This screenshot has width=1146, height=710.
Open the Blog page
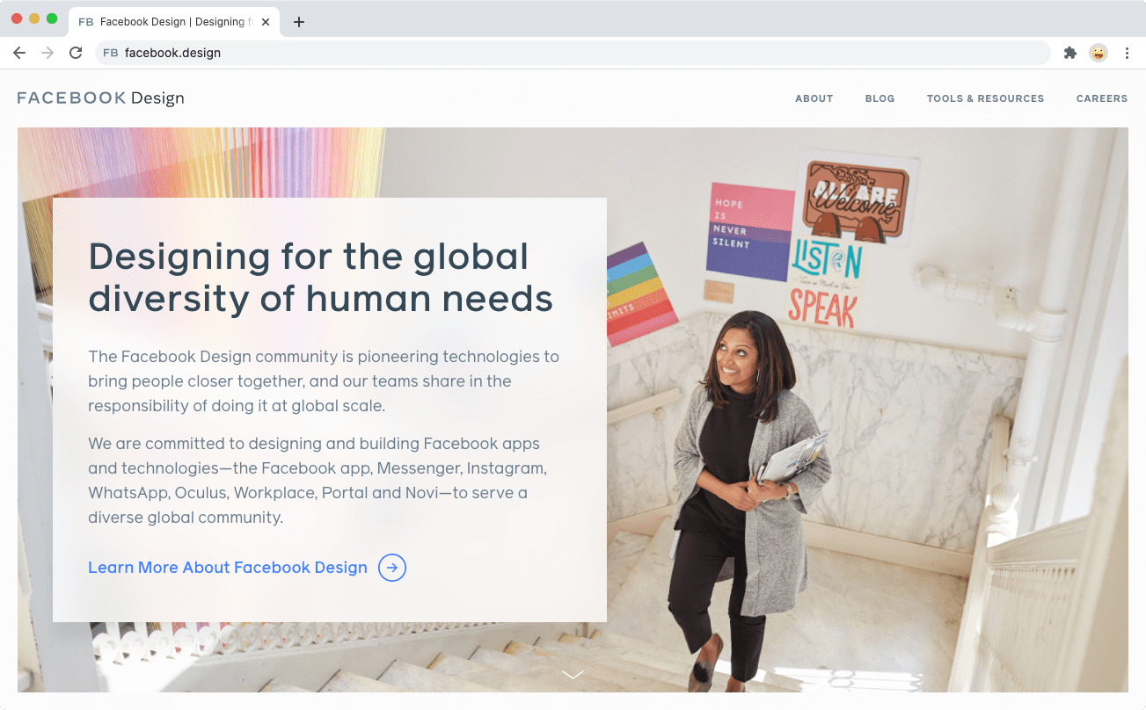[880, 98]
